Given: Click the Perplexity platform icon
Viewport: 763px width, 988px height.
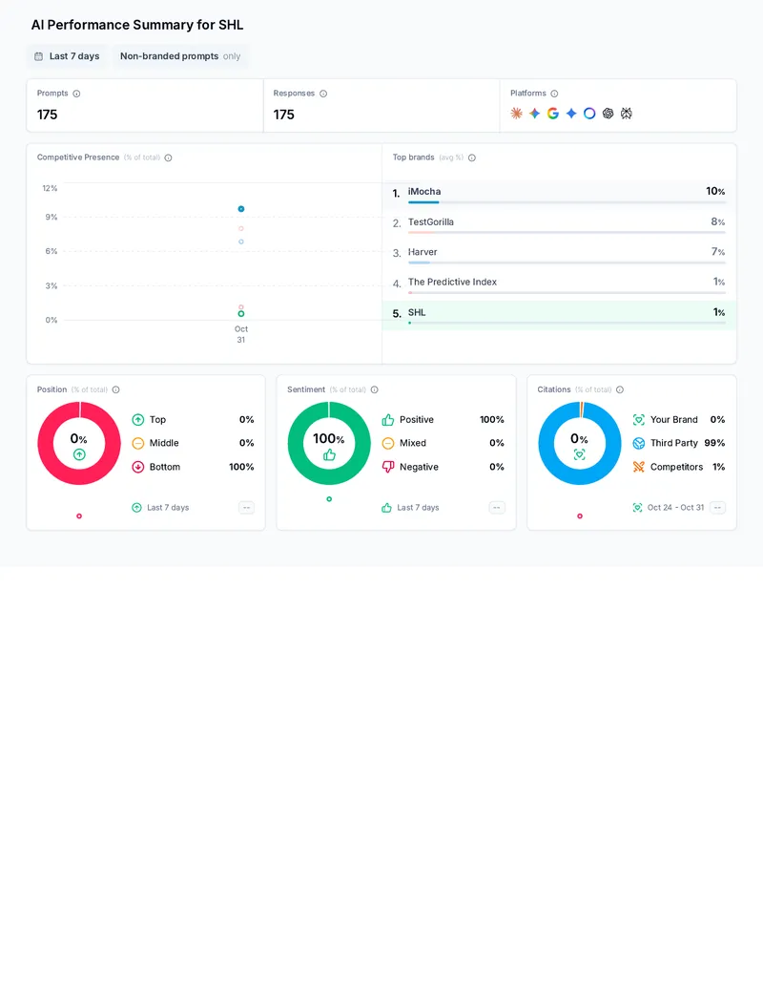Looking at the screenshot, I should (x=626, y=114).
